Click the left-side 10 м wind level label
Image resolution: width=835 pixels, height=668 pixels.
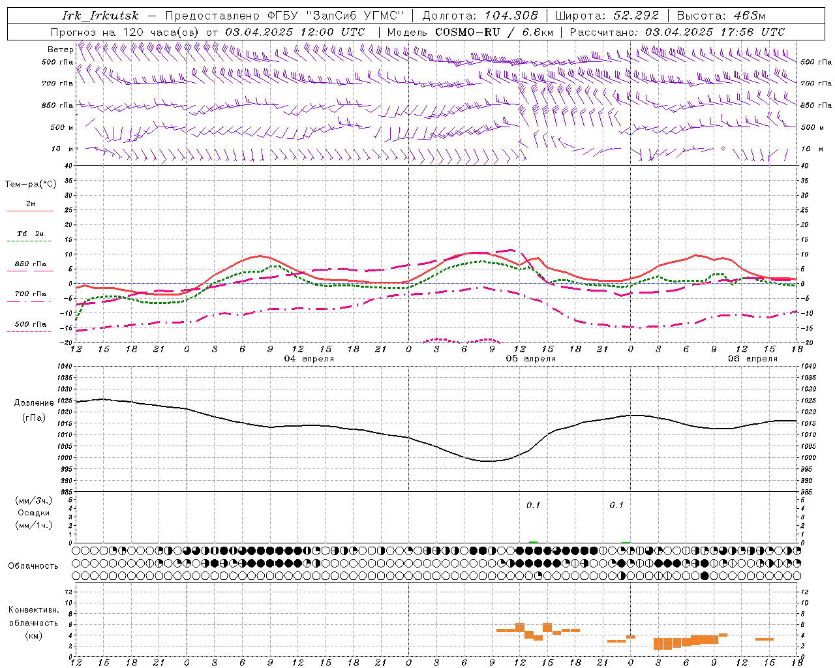[62, 149]
